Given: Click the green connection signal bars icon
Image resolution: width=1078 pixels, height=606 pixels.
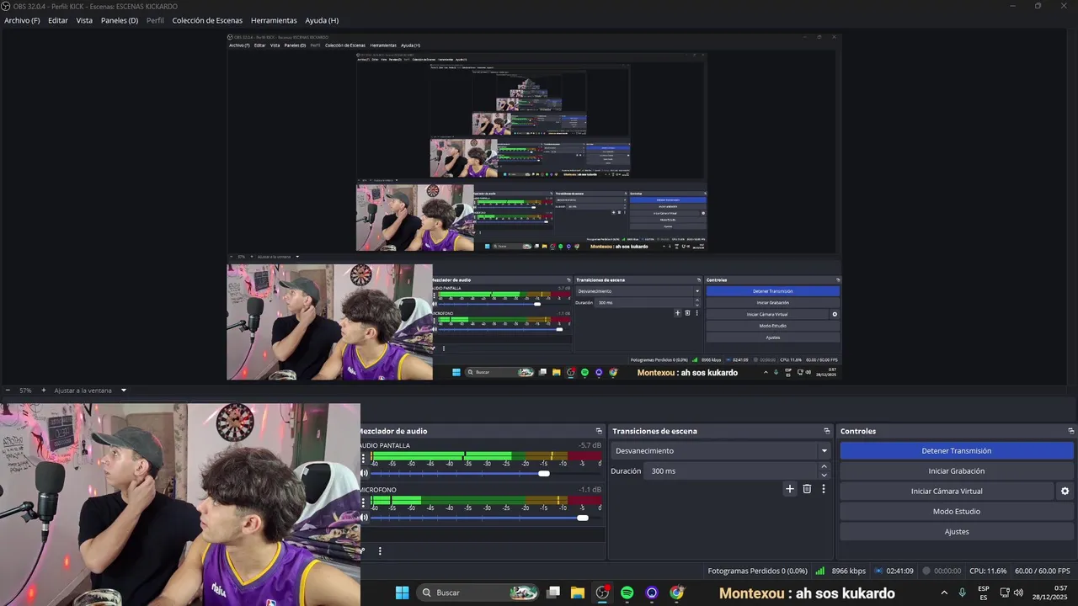Looking at the screenshot, I should 819,571.
